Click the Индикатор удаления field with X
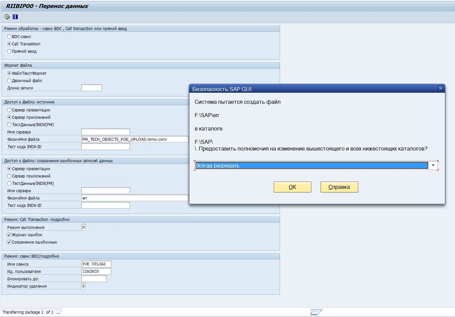Screen dimensions: 455x317 [x=84, y=286]
